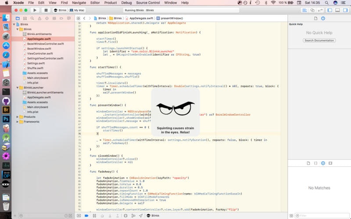Screen dimensions: 351x219
Task: Open the Object library
Action: (x=323, y=163)
